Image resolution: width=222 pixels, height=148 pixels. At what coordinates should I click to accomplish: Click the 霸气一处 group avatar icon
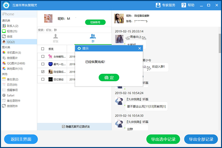coord(50,64)
